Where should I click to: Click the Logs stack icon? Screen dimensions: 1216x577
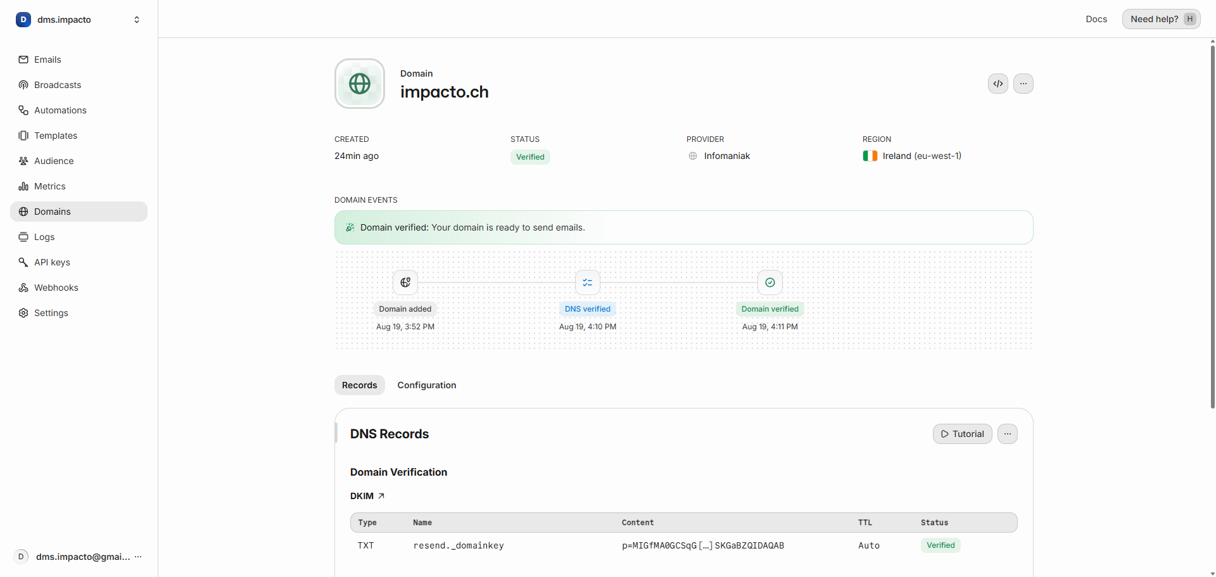coord(23,237)
